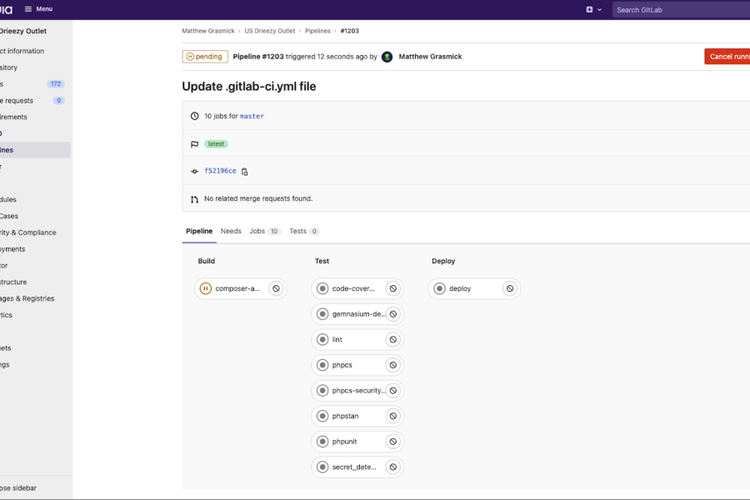Click the latest label badge
The height and width of the screenshot is (500, 750).
(x=216, y=144)
